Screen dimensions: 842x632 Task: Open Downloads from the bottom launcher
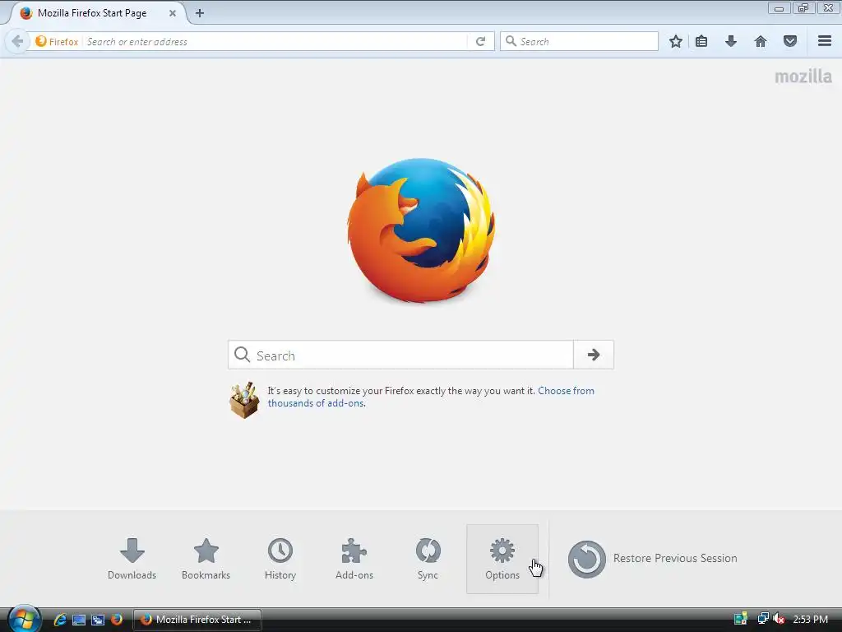tap(132, 559)
